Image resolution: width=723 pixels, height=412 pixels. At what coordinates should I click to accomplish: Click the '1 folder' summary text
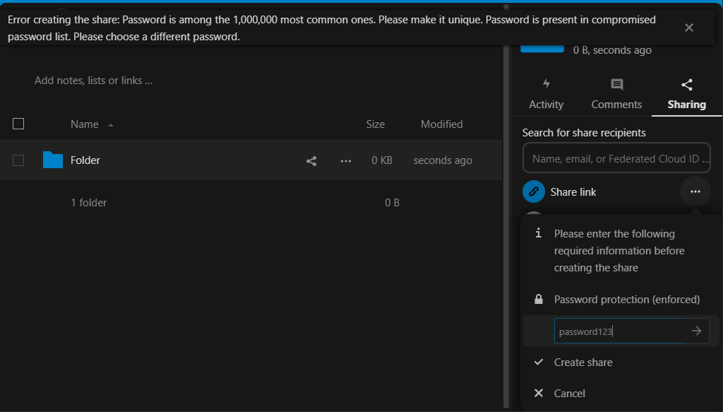tap(88, 203)
